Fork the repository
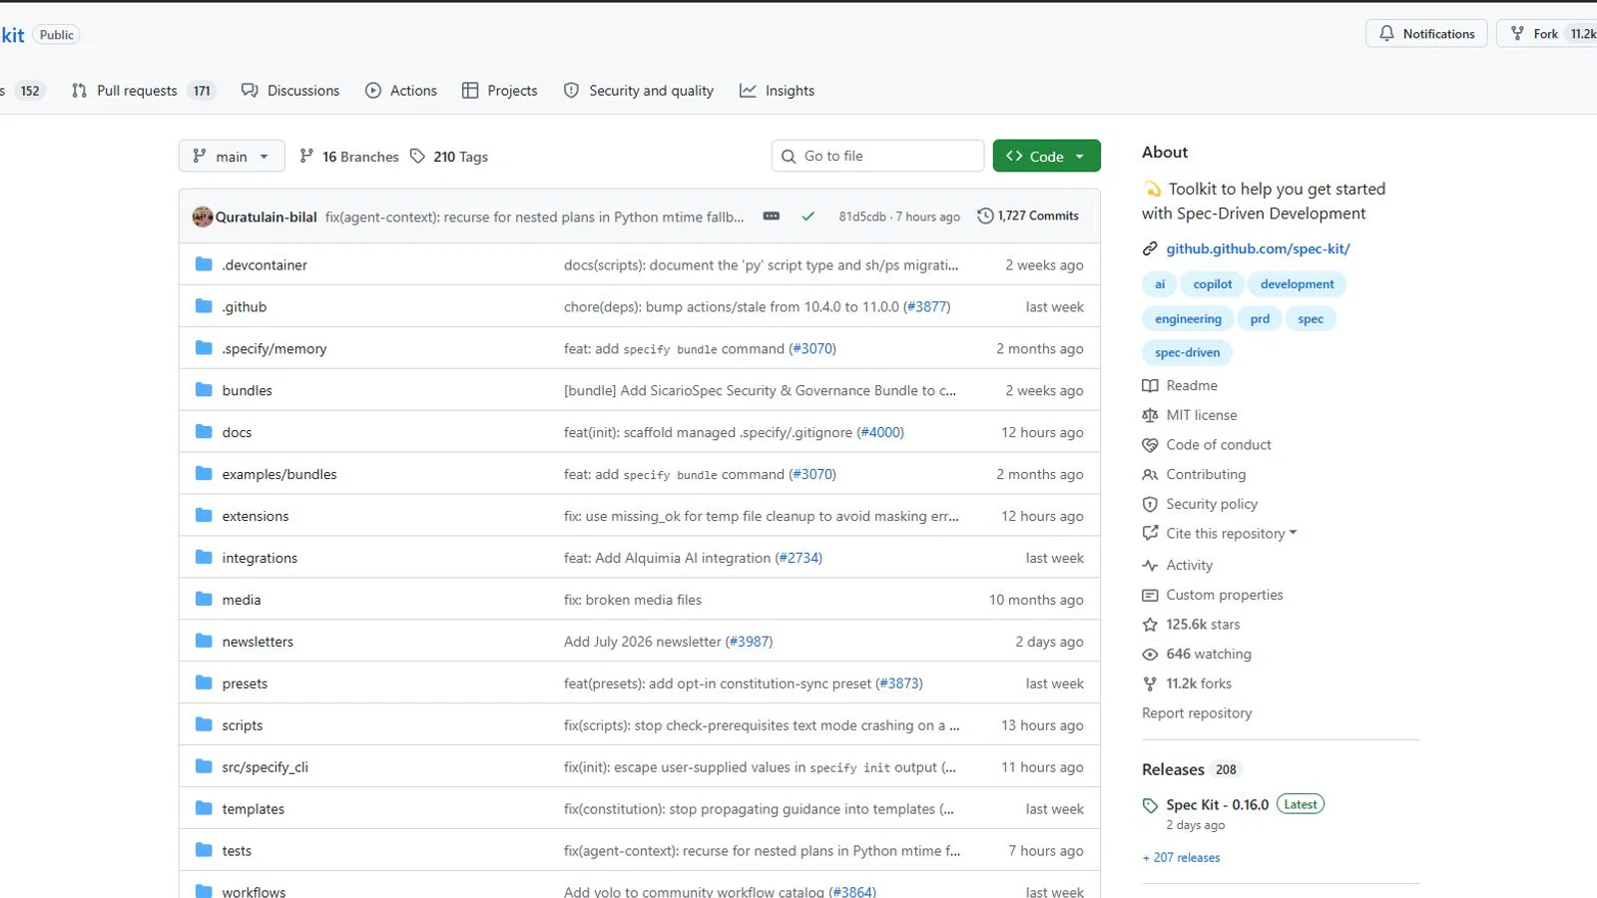Image resolution: width=1597 pixels, height=898 pixels. pyautogui.click(x=1547, y=34)
